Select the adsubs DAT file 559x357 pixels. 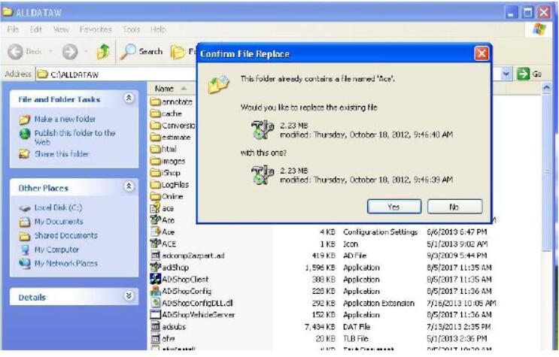click(168, 326)
